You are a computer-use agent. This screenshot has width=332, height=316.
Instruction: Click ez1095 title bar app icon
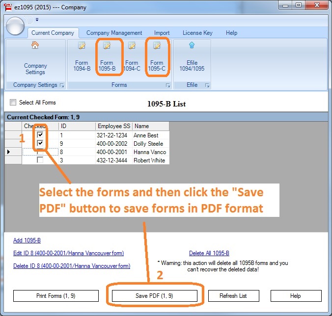(x=8, y=7)
